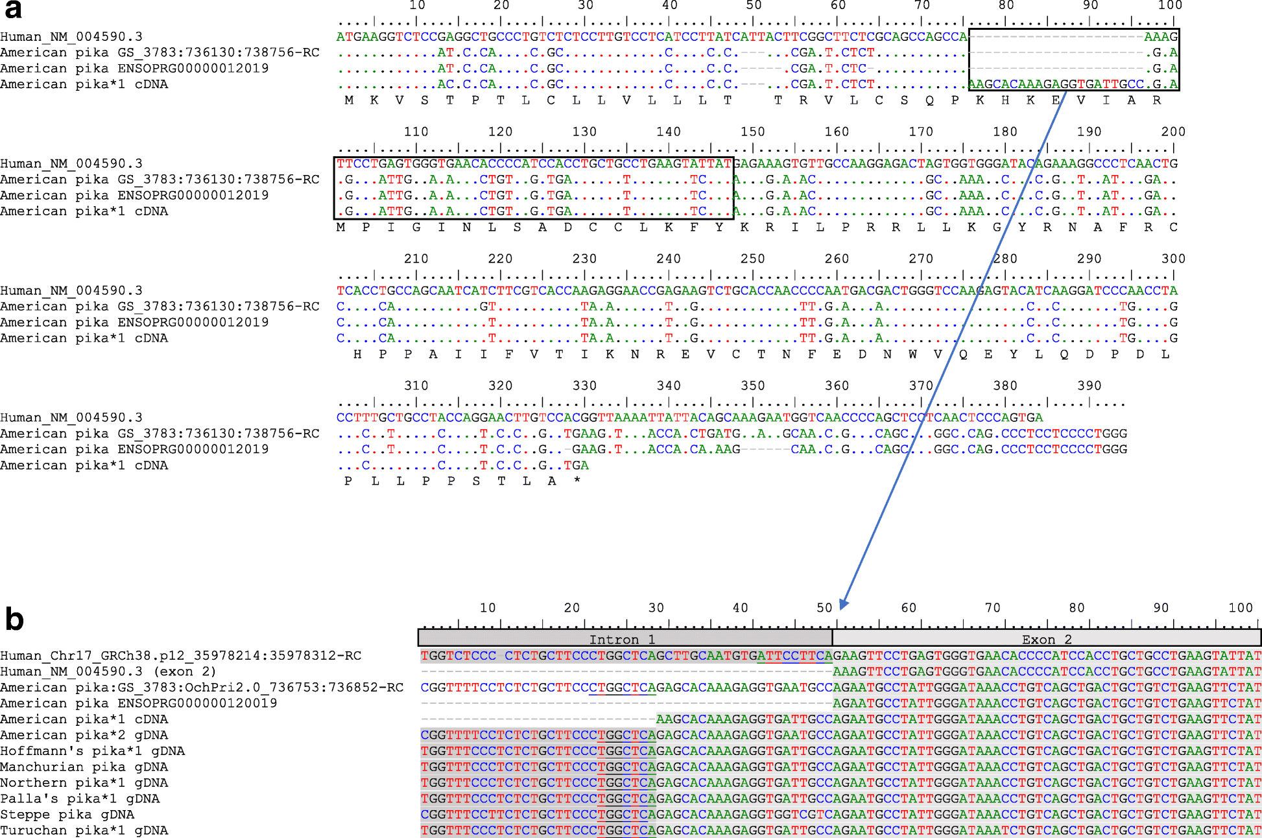Screen dimensions: 1262x838
Task: Select the Intron 1 header bar
Action: (625, 639)
